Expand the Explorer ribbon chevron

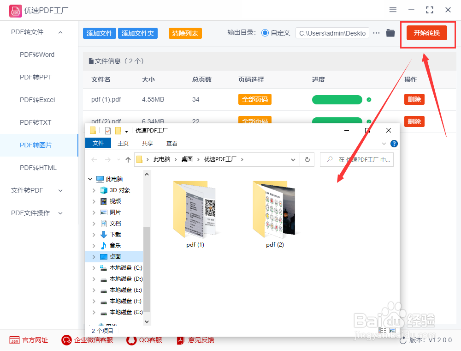tap(384, 144)
